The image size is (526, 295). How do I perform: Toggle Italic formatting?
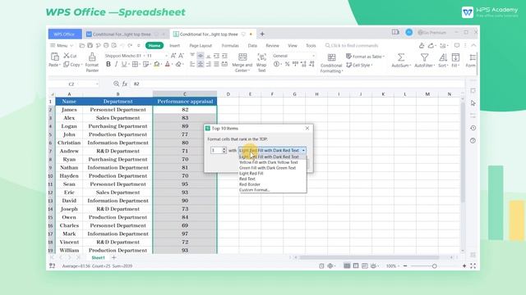click(x=116, y=64)
